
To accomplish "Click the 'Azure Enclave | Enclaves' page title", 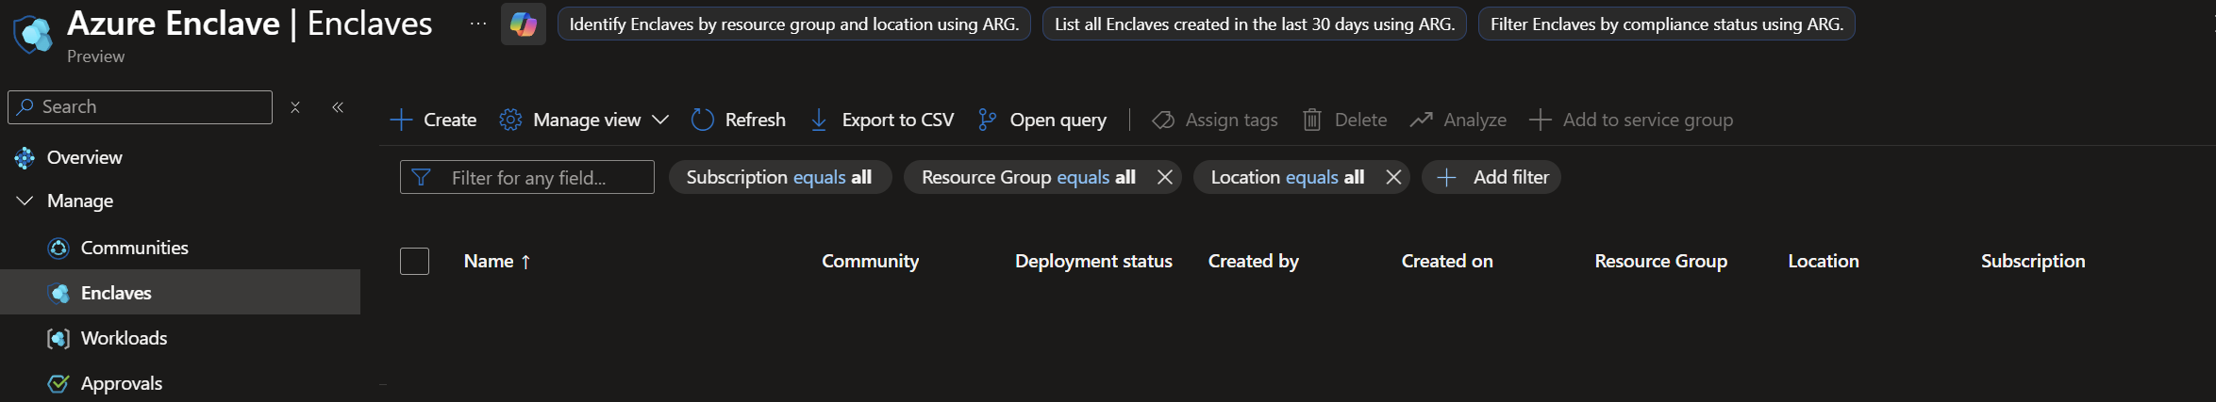I will point(250,24).
